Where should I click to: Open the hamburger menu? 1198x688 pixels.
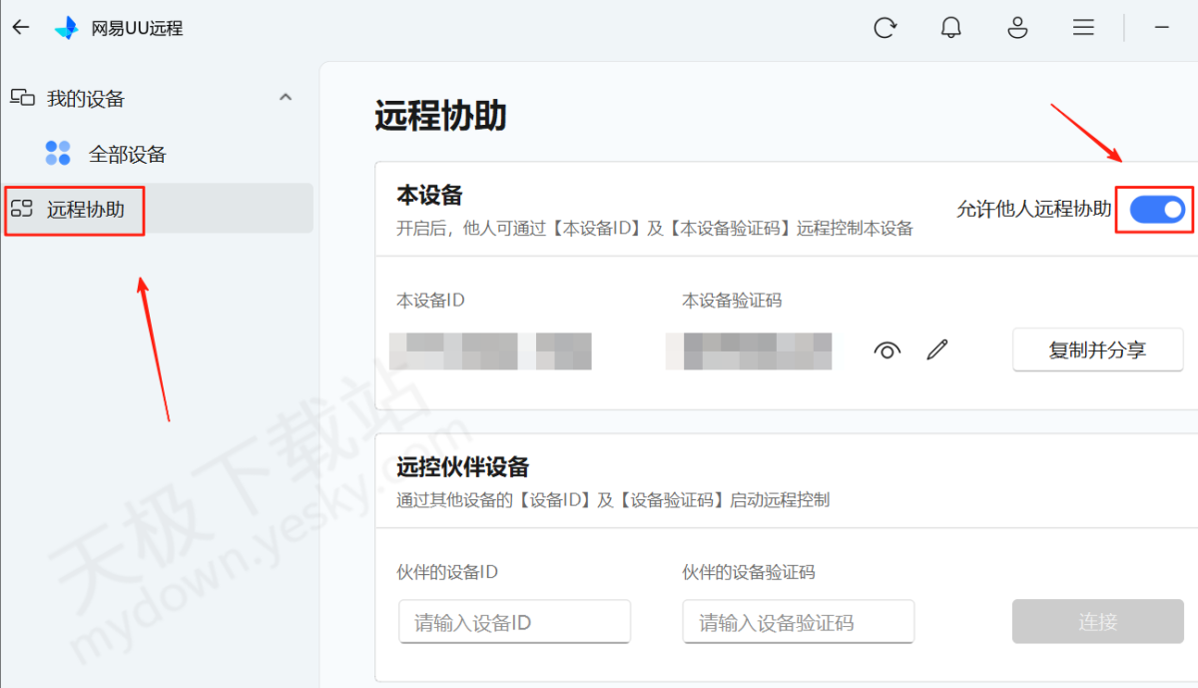click(1083, 27)
